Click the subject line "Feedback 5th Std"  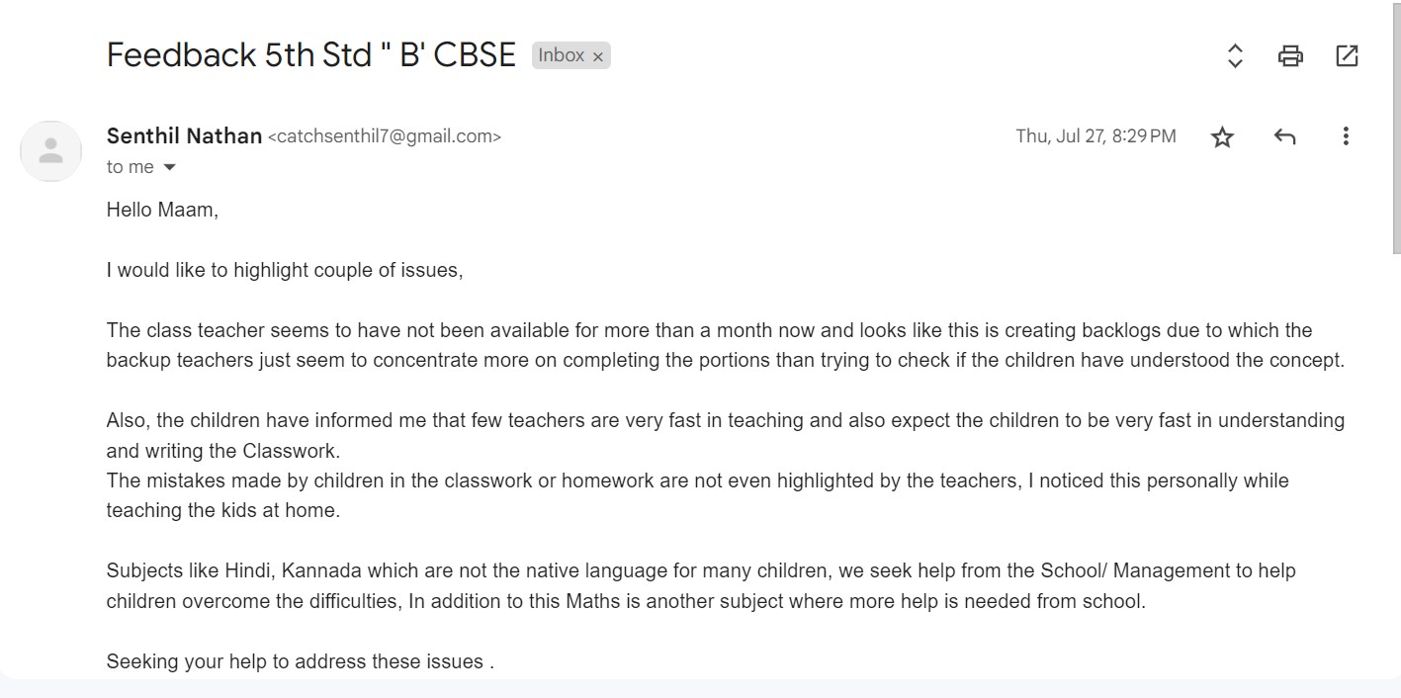click(310, 55)
